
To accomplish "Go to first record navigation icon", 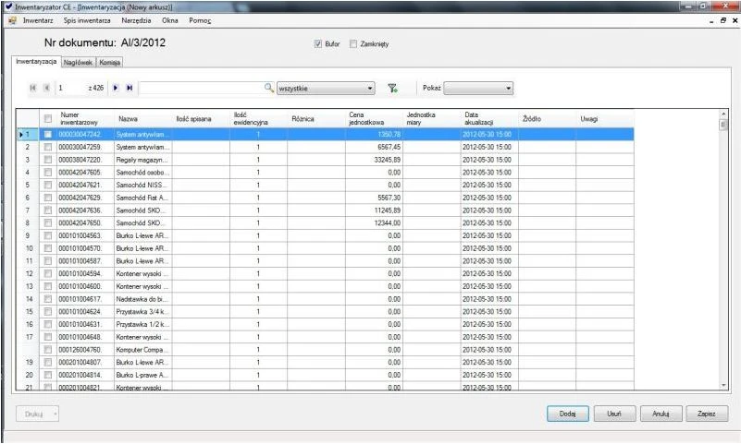I will click(x=33, y=88).
